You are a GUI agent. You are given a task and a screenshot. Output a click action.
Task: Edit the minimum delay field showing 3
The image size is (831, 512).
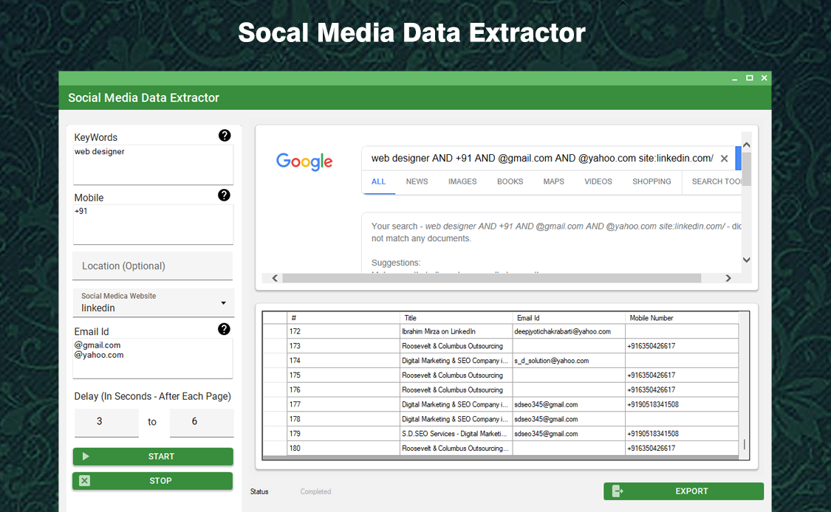106,421
